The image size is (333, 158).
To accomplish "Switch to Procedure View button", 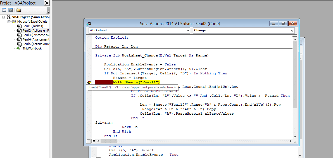I will 89,141.
